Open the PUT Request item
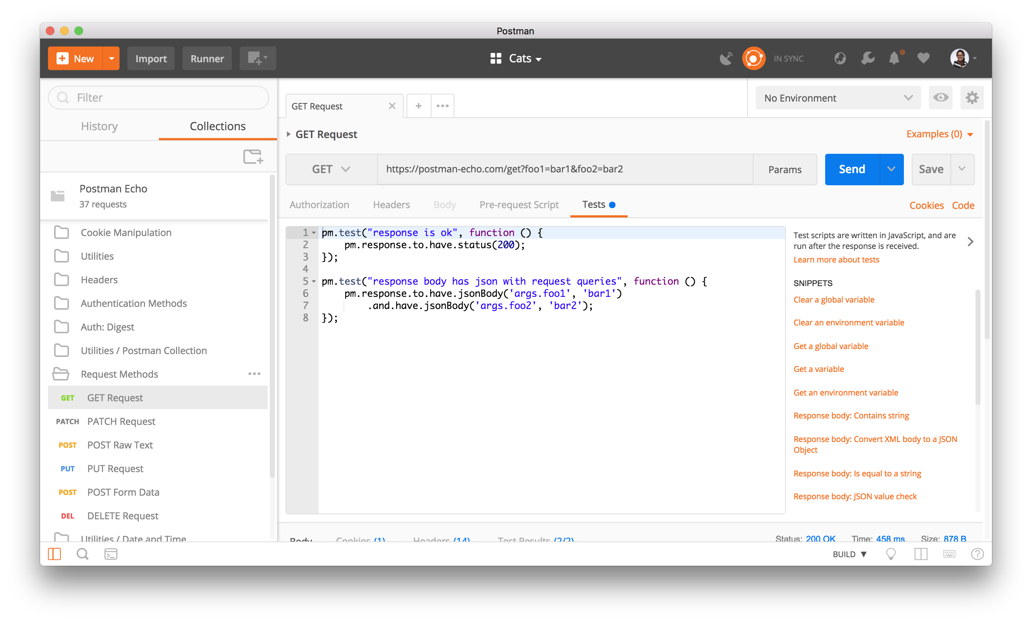This screenshot has height=623, width=1032. (158, 469)
